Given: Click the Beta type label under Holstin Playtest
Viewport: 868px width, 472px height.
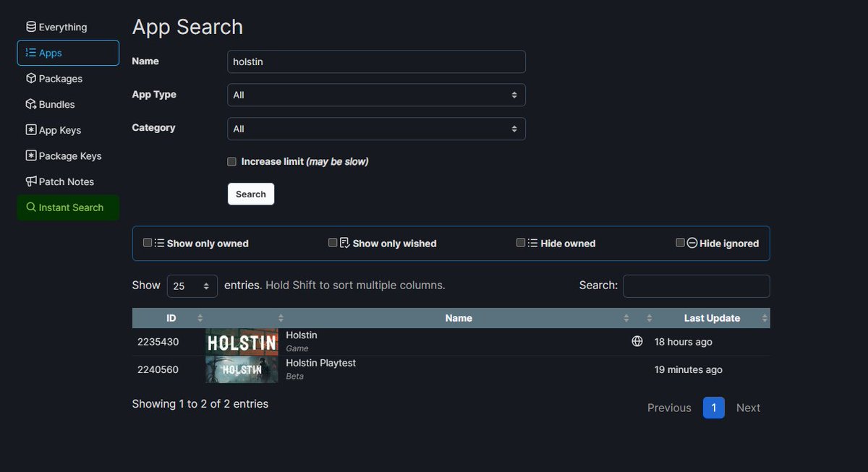Looking at the screenshot, I should point(295,377).
